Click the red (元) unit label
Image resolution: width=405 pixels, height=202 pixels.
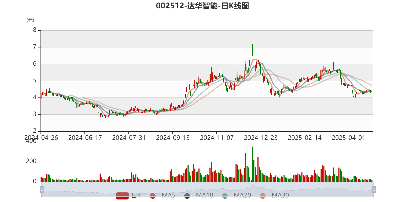click(30, 20)
